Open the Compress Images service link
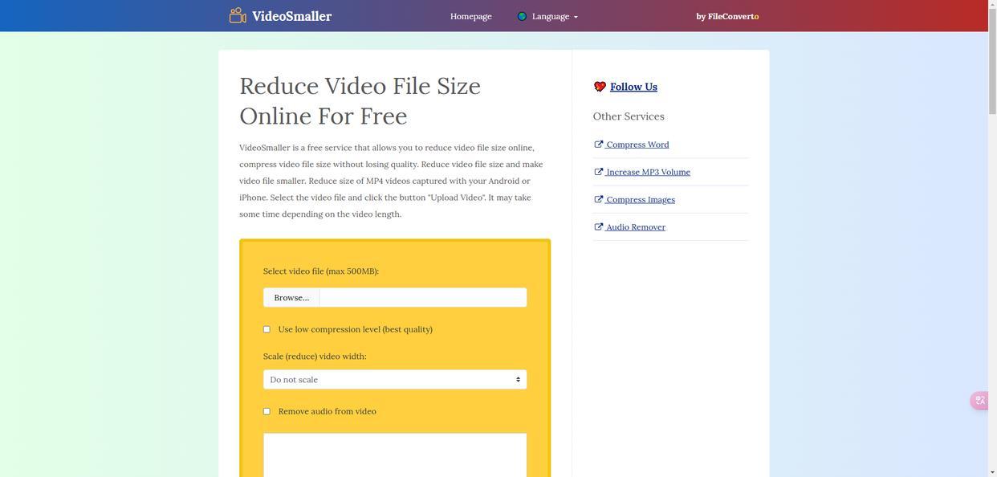The image size is (997, 477). [640, 199]
